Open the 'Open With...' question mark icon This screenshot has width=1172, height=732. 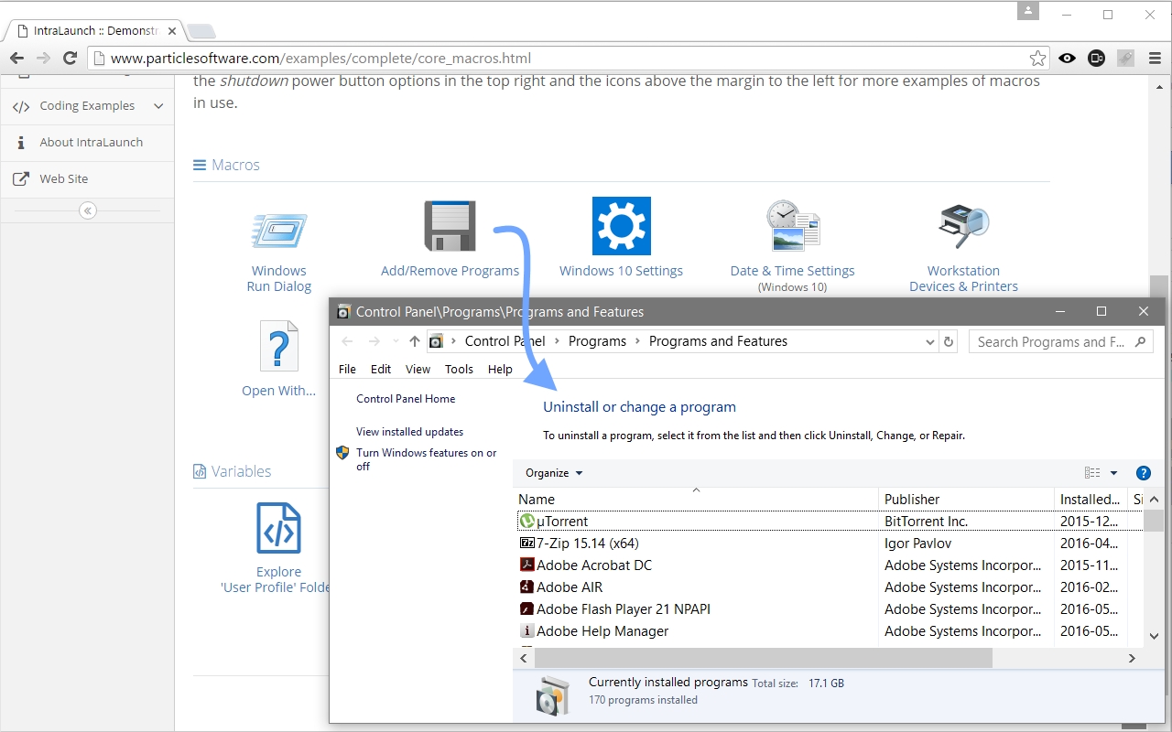pos(278,346)
